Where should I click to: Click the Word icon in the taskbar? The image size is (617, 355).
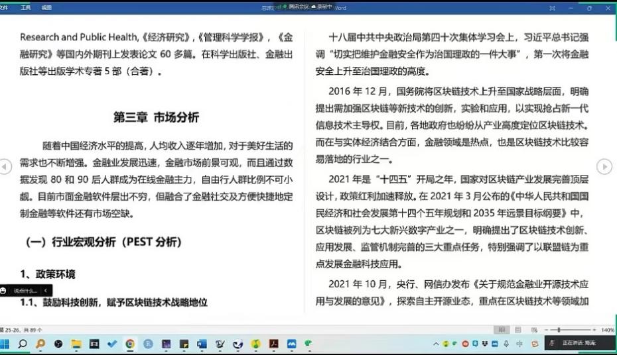click(202, 344)
